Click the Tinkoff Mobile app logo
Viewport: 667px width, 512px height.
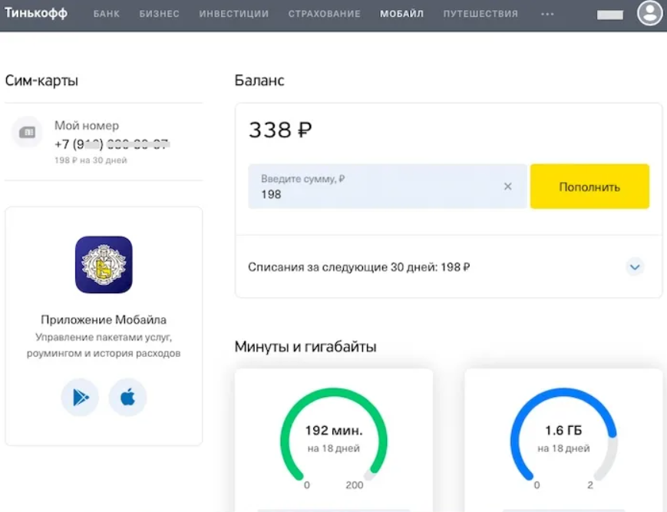coord(104,265)
